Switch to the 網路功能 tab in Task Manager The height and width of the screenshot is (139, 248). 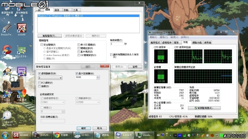pos(197,42)
